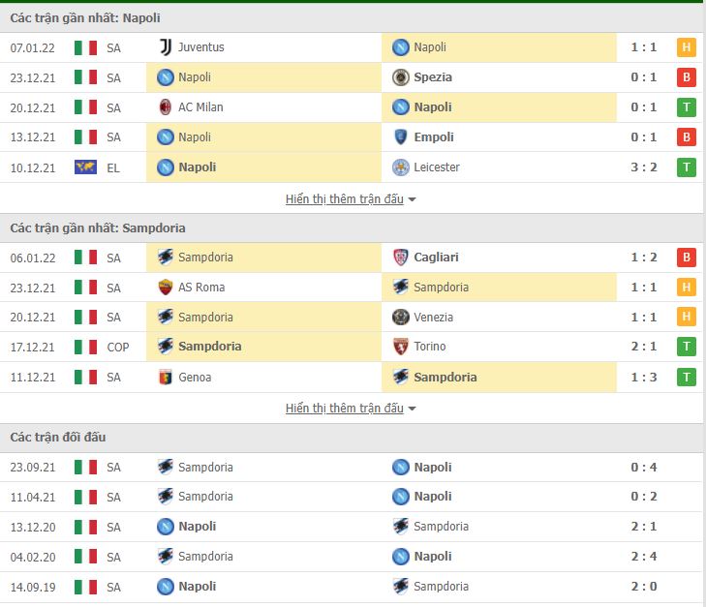Click the red B badge for Napoli–Spezia

click(687, 77)
